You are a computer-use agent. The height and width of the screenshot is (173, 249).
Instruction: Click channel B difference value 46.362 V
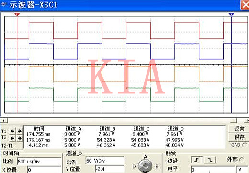(106, 145)
